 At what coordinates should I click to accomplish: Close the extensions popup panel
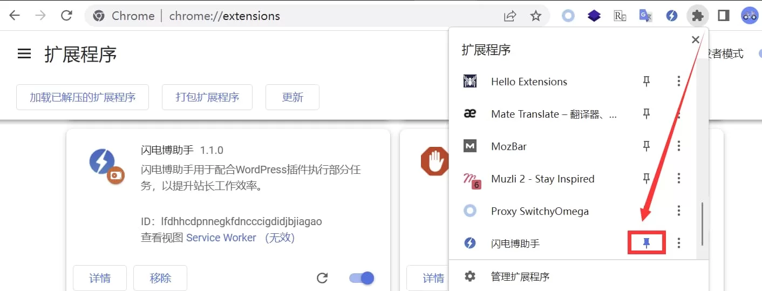pyautogui.click(x=696, y=39)
